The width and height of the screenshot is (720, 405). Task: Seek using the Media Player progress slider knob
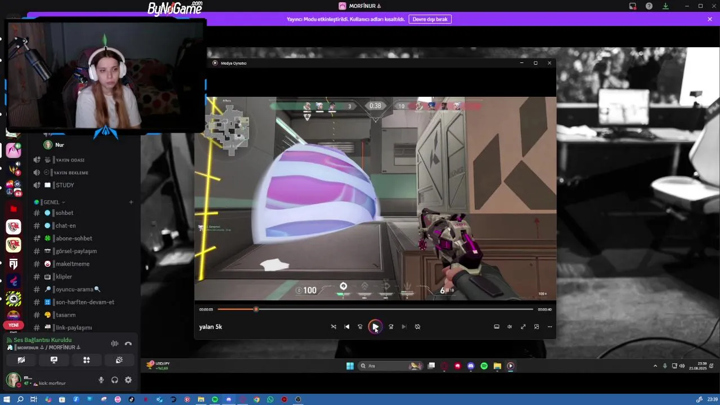pos(256,309)
